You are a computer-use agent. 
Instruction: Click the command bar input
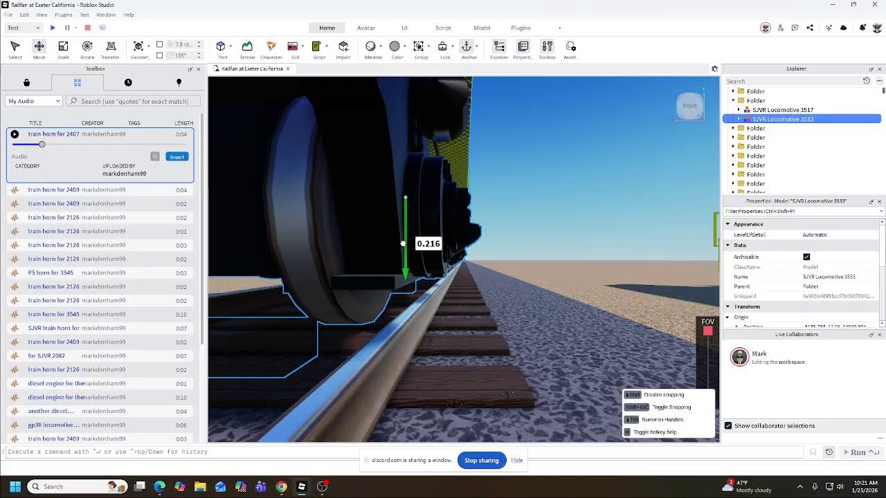click(x=404, y=452)
